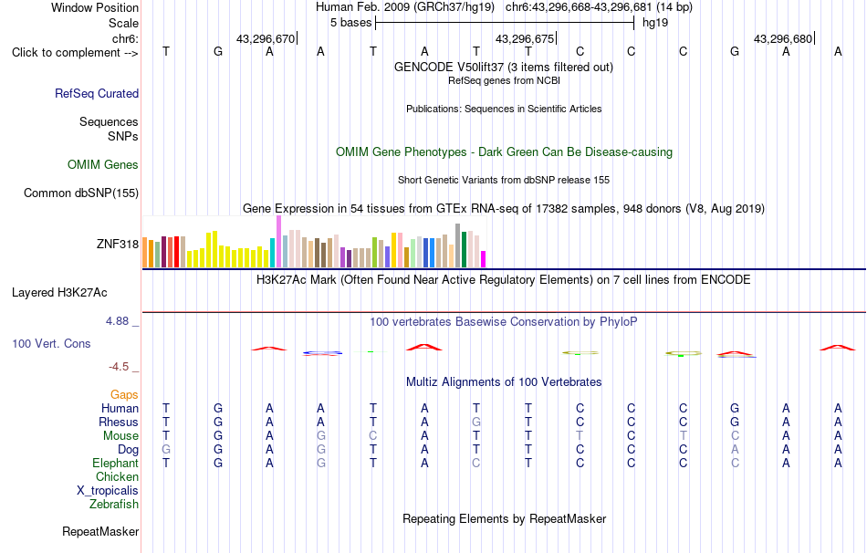Click the horizontal scale bar line
The height and width of the screenshot is (553, 867).
point(505,23)
